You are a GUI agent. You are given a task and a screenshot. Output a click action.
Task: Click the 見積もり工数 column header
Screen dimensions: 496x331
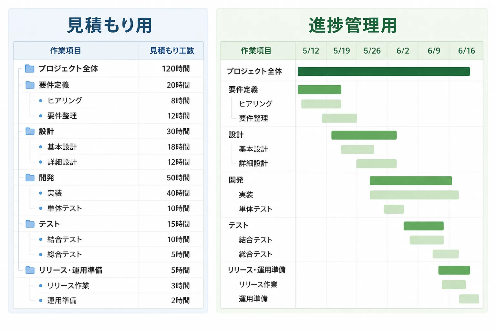pyautogui.click(x=172, y=51)
